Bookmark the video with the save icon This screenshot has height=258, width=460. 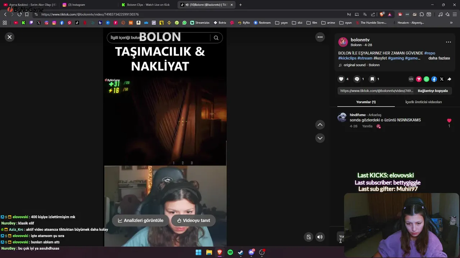pos(372,79)
